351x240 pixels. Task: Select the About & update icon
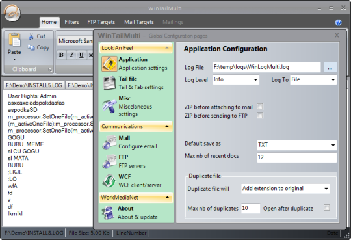point(109,213)
